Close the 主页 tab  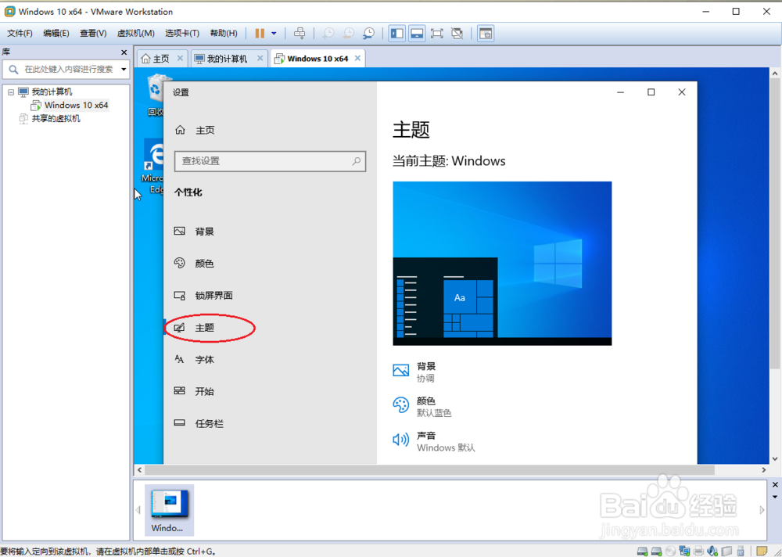coord(180,59)
